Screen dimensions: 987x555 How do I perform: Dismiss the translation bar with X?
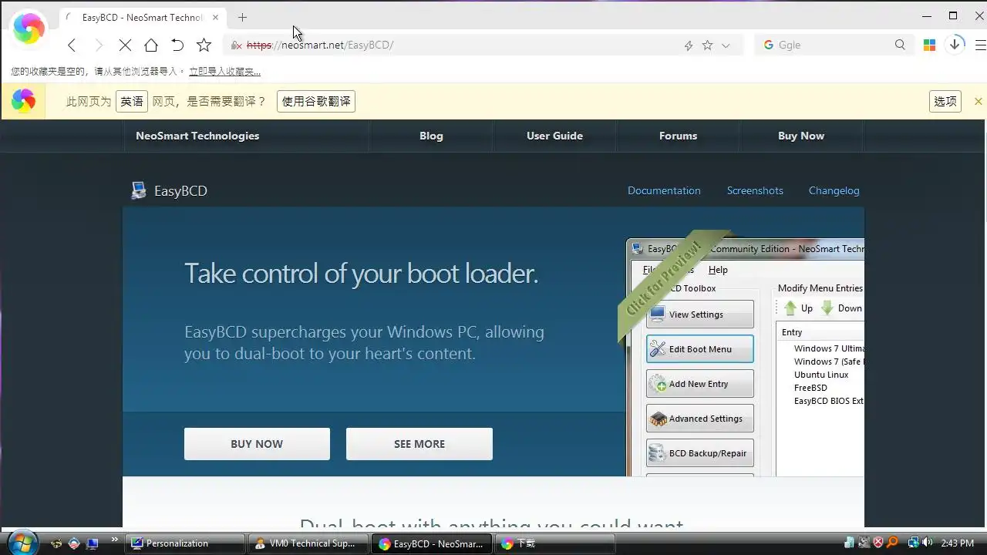click(x=979, y=101)
